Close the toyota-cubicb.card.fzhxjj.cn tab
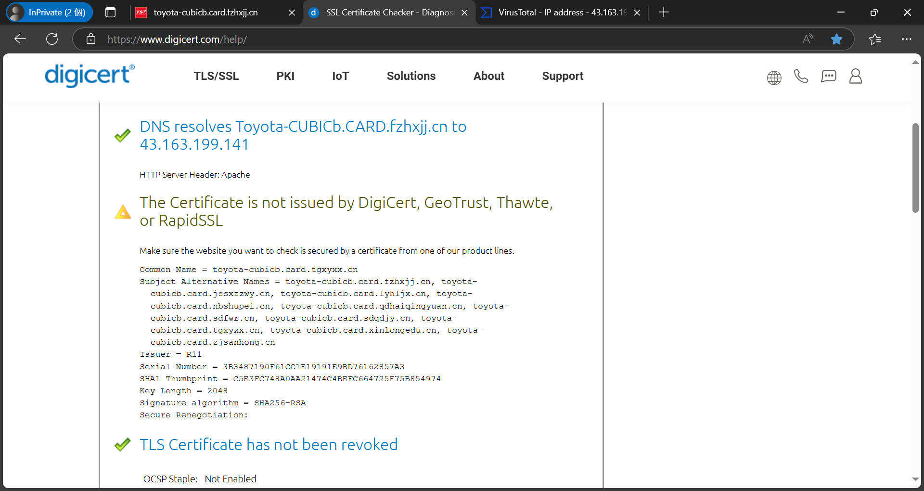The width and height of the screenshot is (924, 491). click(292, 13)
